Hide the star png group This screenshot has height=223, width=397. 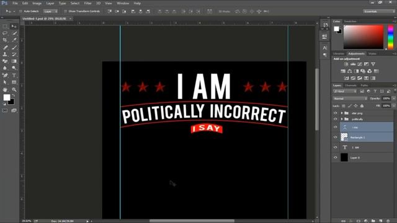pyautogui.click(x=336, y=113)
